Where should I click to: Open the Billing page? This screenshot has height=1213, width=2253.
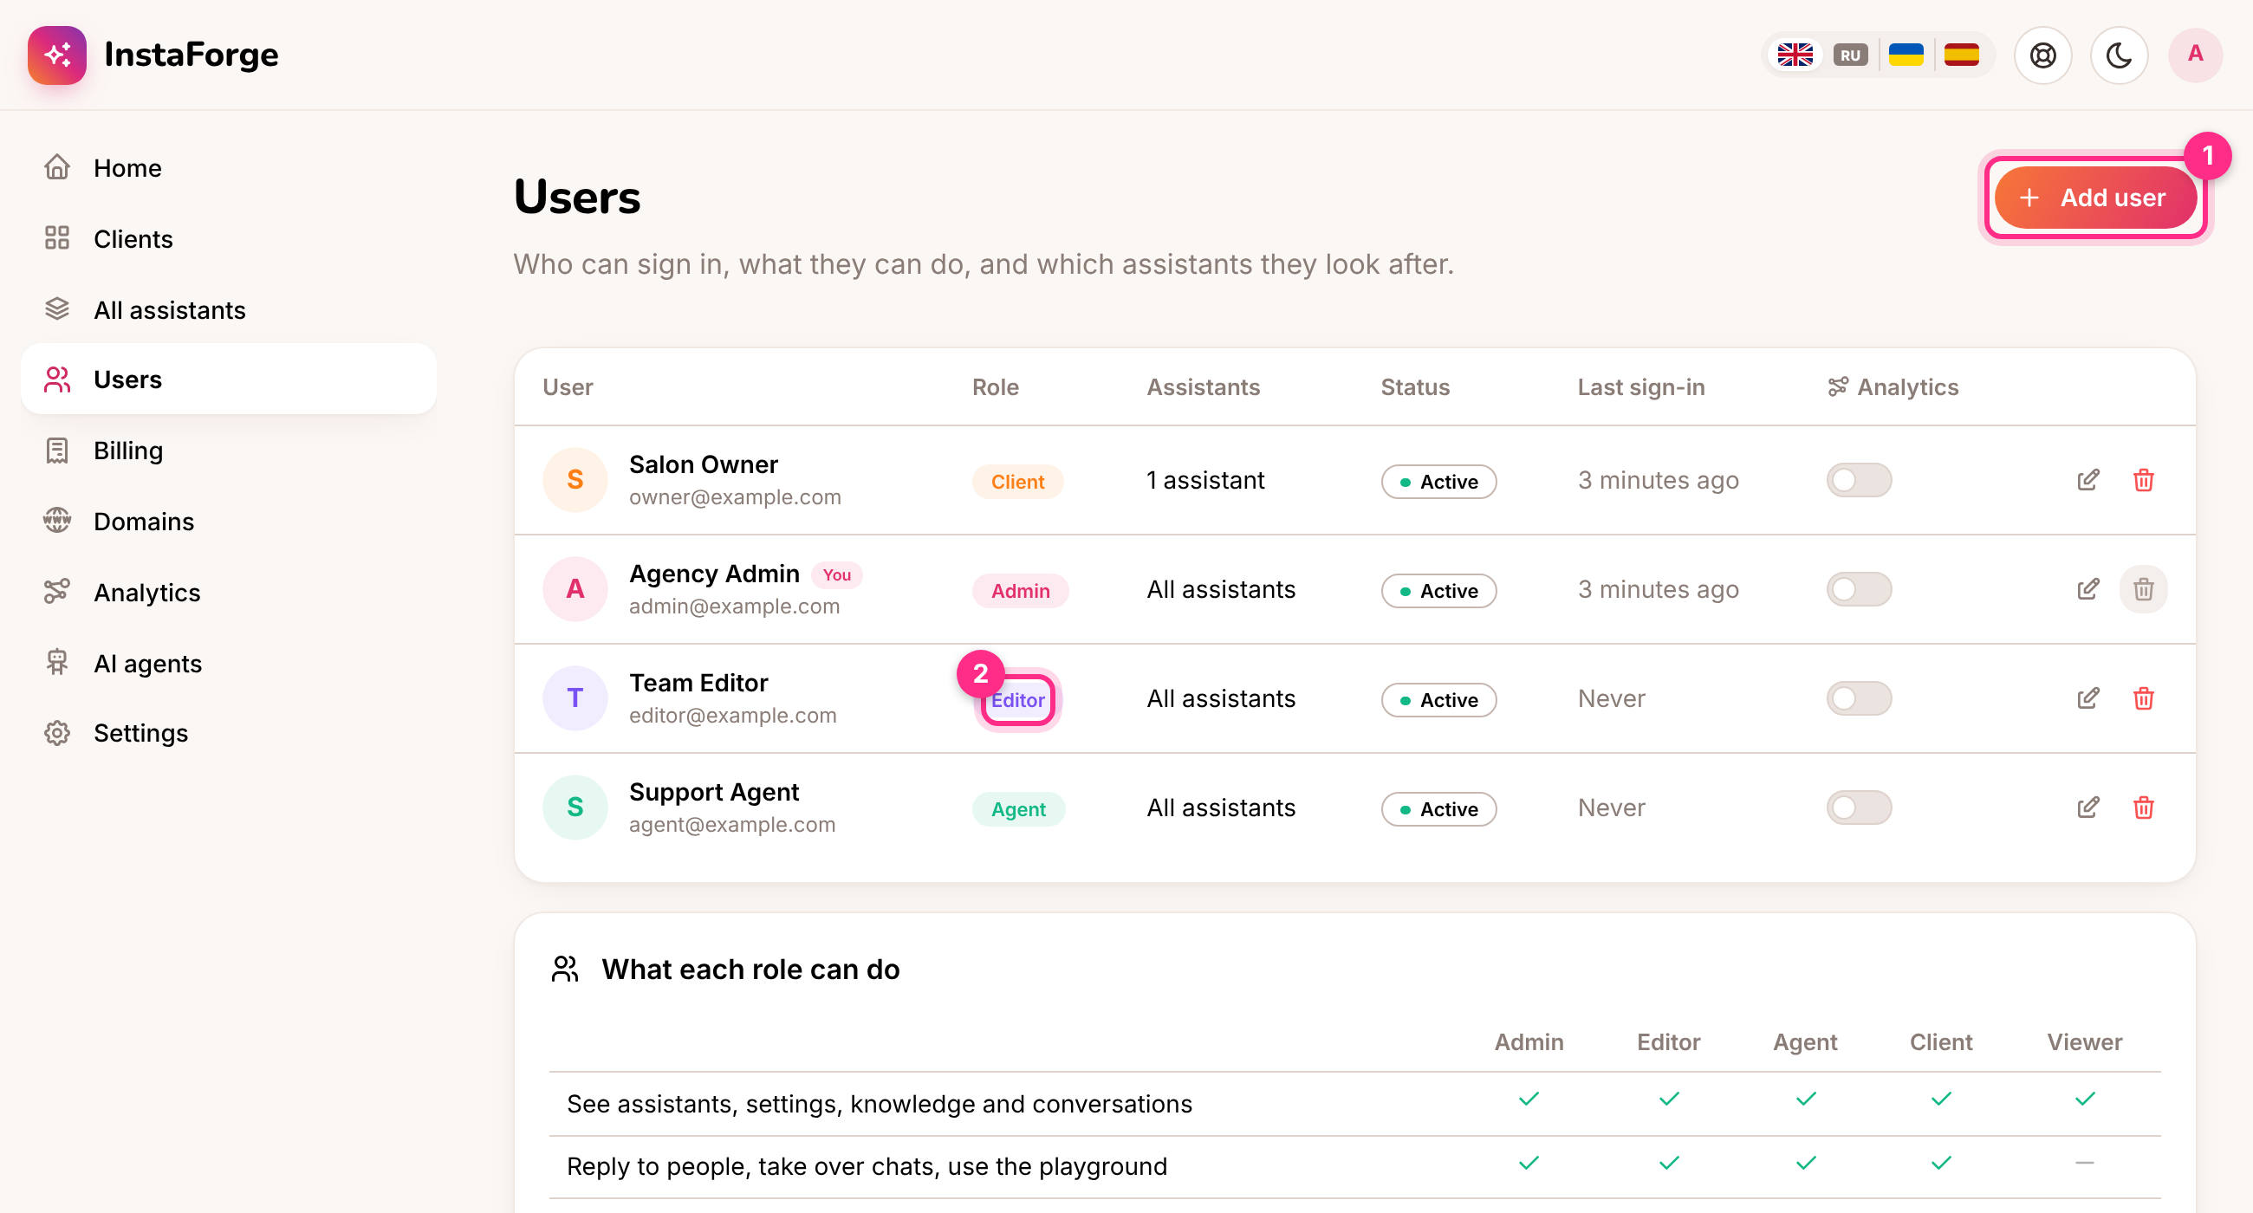pos(228,451)
